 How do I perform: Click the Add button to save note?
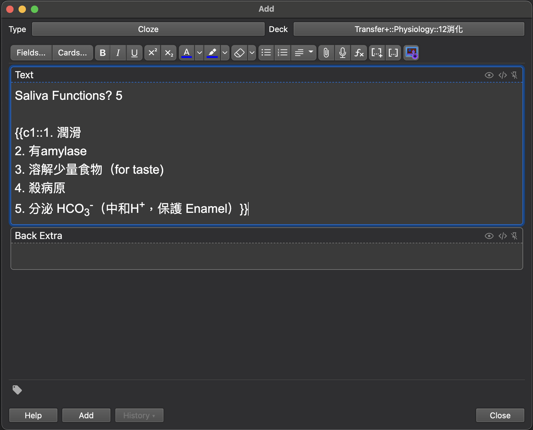pos(86,415)
